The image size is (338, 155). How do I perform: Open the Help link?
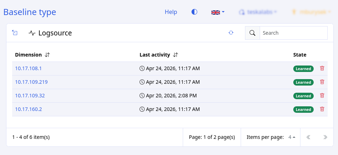coord(171,12)
